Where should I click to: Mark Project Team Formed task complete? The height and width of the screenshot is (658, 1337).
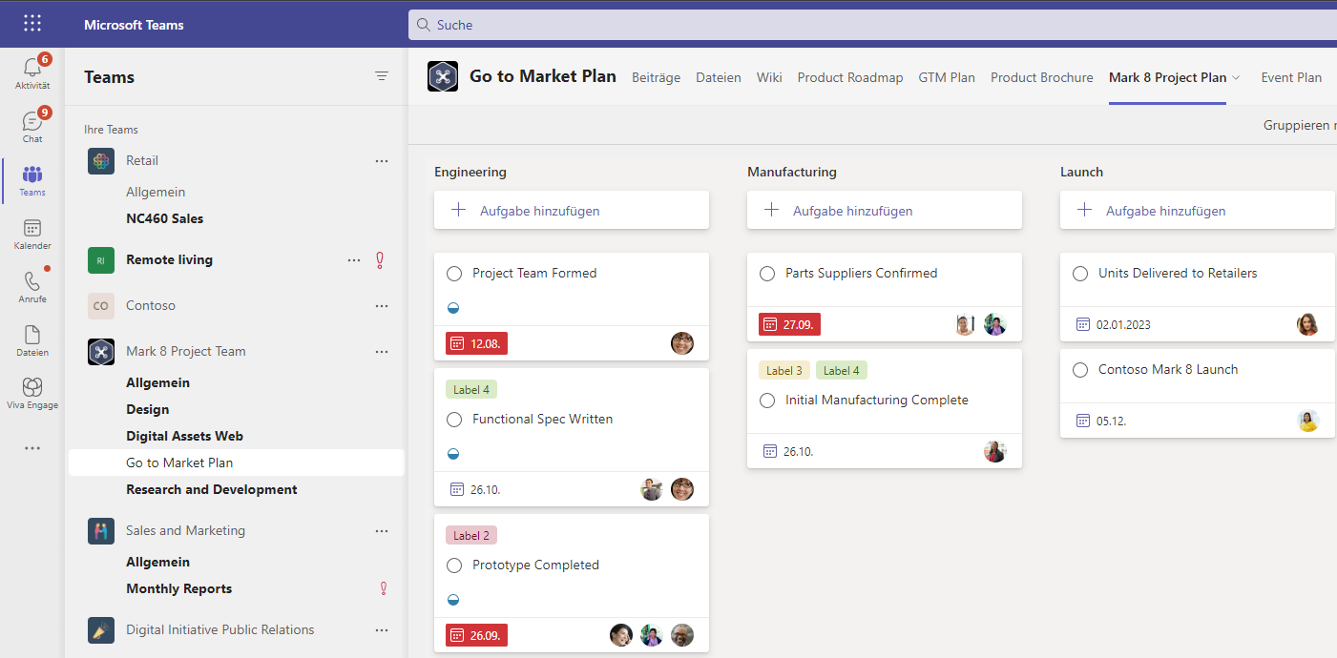pyautogui.click(x=454, y=274)
